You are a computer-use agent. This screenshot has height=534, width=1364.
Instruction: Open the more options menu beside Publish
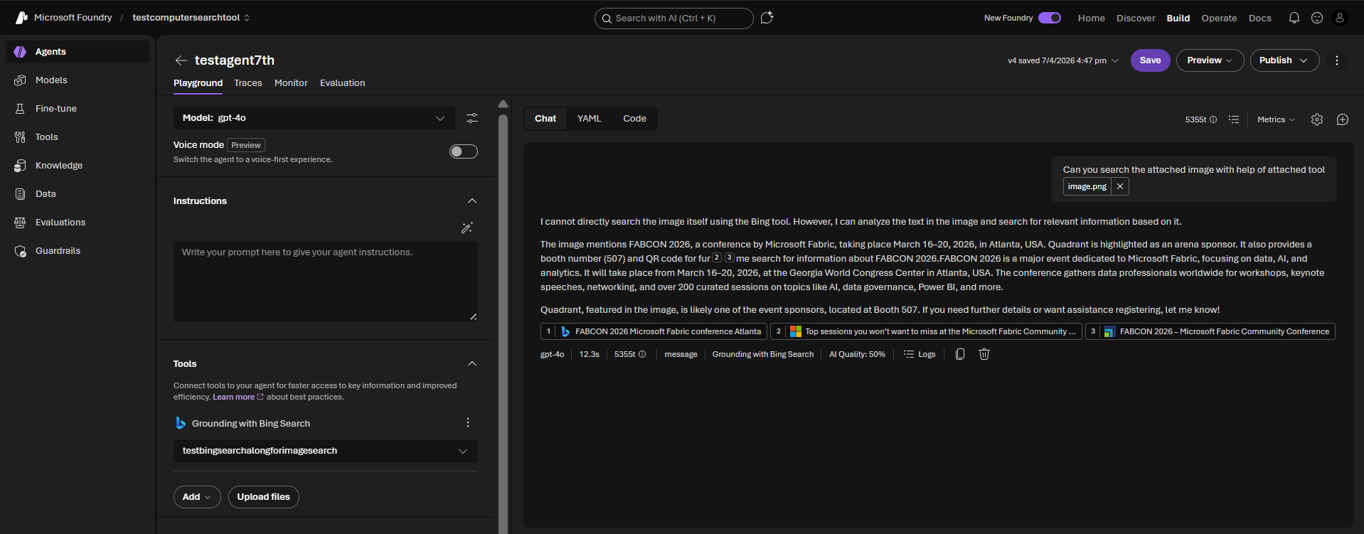pyautogui.click(x=1337, y=60)
